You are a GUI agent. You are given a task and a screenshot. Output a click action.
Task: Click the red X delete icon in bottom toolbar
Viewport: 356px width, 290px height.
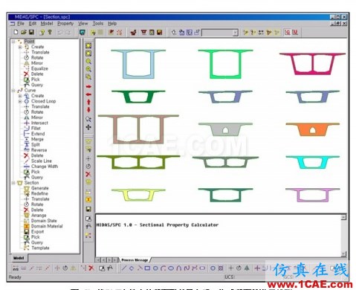(91, 268)
